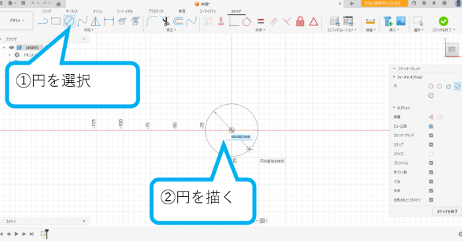Toggle Sketch Grid (スケッチ グリッド) checkbox
The width and height of the screenshot is (462, 242).
click(x=431, y=135)
